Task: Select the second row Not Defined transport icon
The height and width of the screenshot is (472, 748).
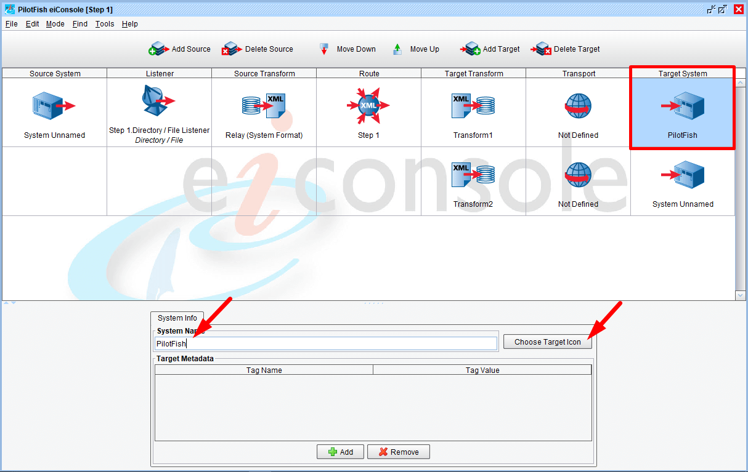Action: coord(578,175)
